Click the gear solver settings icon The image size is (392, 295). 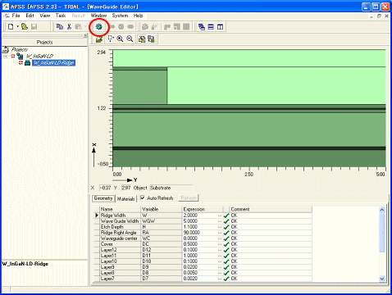99,27
